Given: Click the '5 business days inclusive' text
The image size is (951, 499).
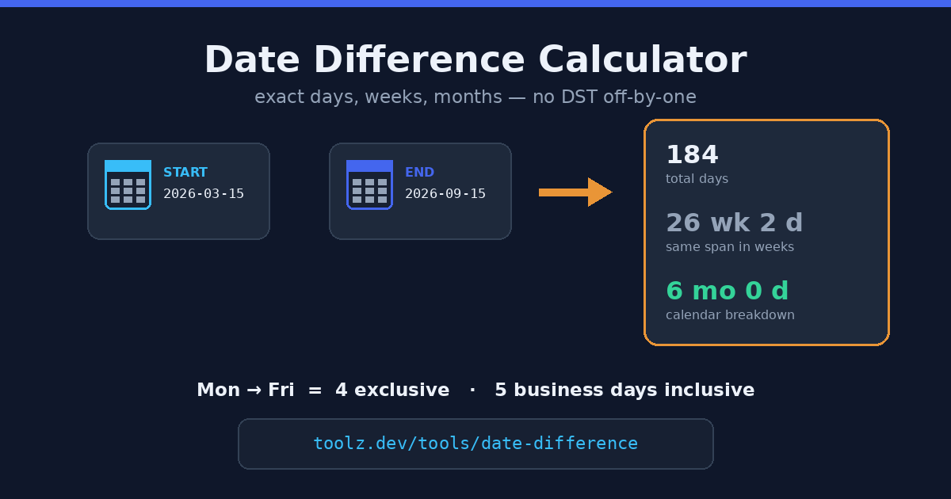Looking at the screenshot, I should pyautogui.click(x=624, y=390).
